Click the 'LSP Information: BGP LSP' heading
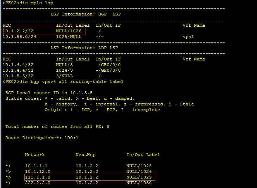The width and height of the screenshot is (257, 188). click(x=86, y=14)
